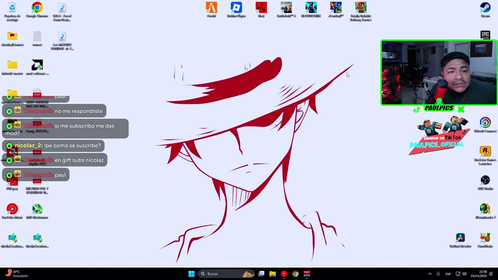Select the Battlefield 6 shortcut
The height and width of the screenshot is (280, 498).
(x=286, y=10)
